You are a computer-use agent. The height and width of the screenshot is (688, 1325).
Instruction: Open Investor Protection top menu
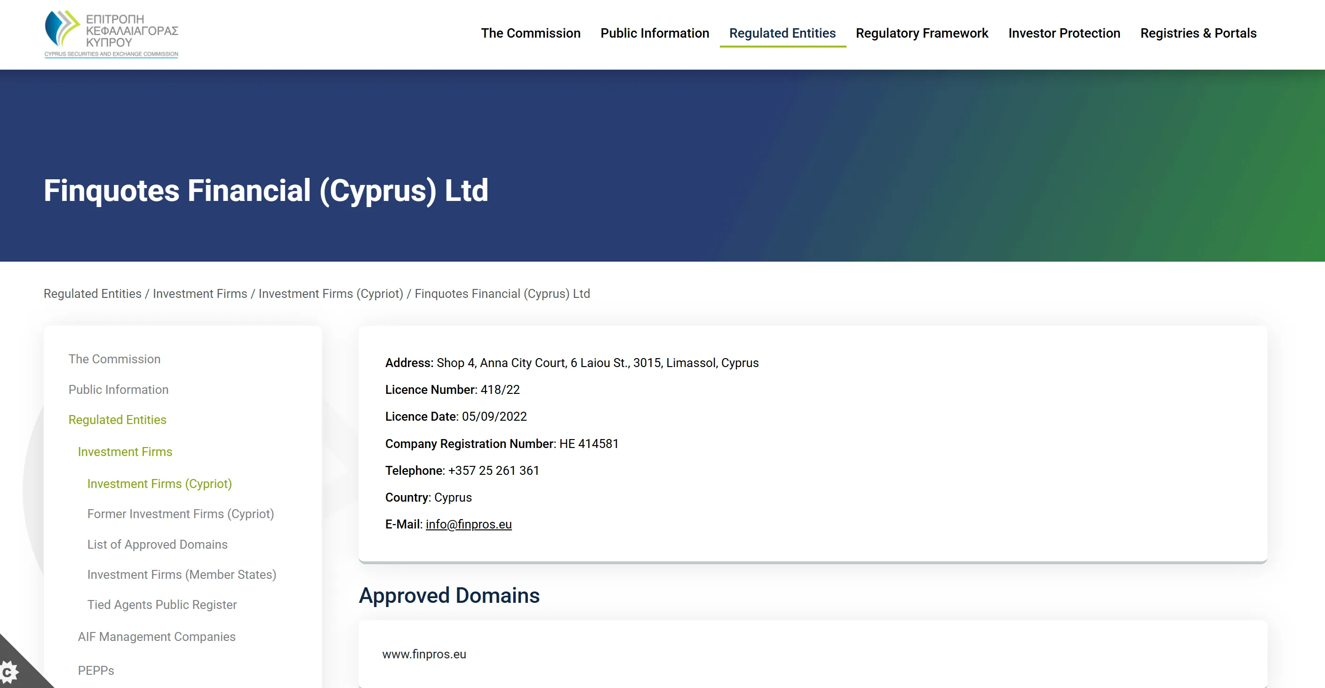[1064, 33]
